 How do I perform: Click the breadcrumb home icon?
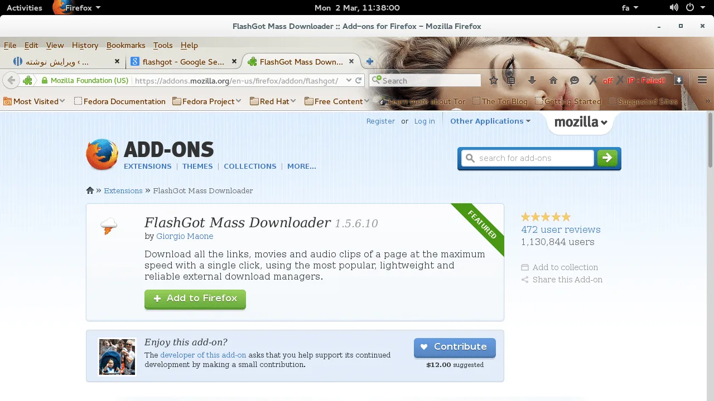pyautogui.click(x=90, y=190)
